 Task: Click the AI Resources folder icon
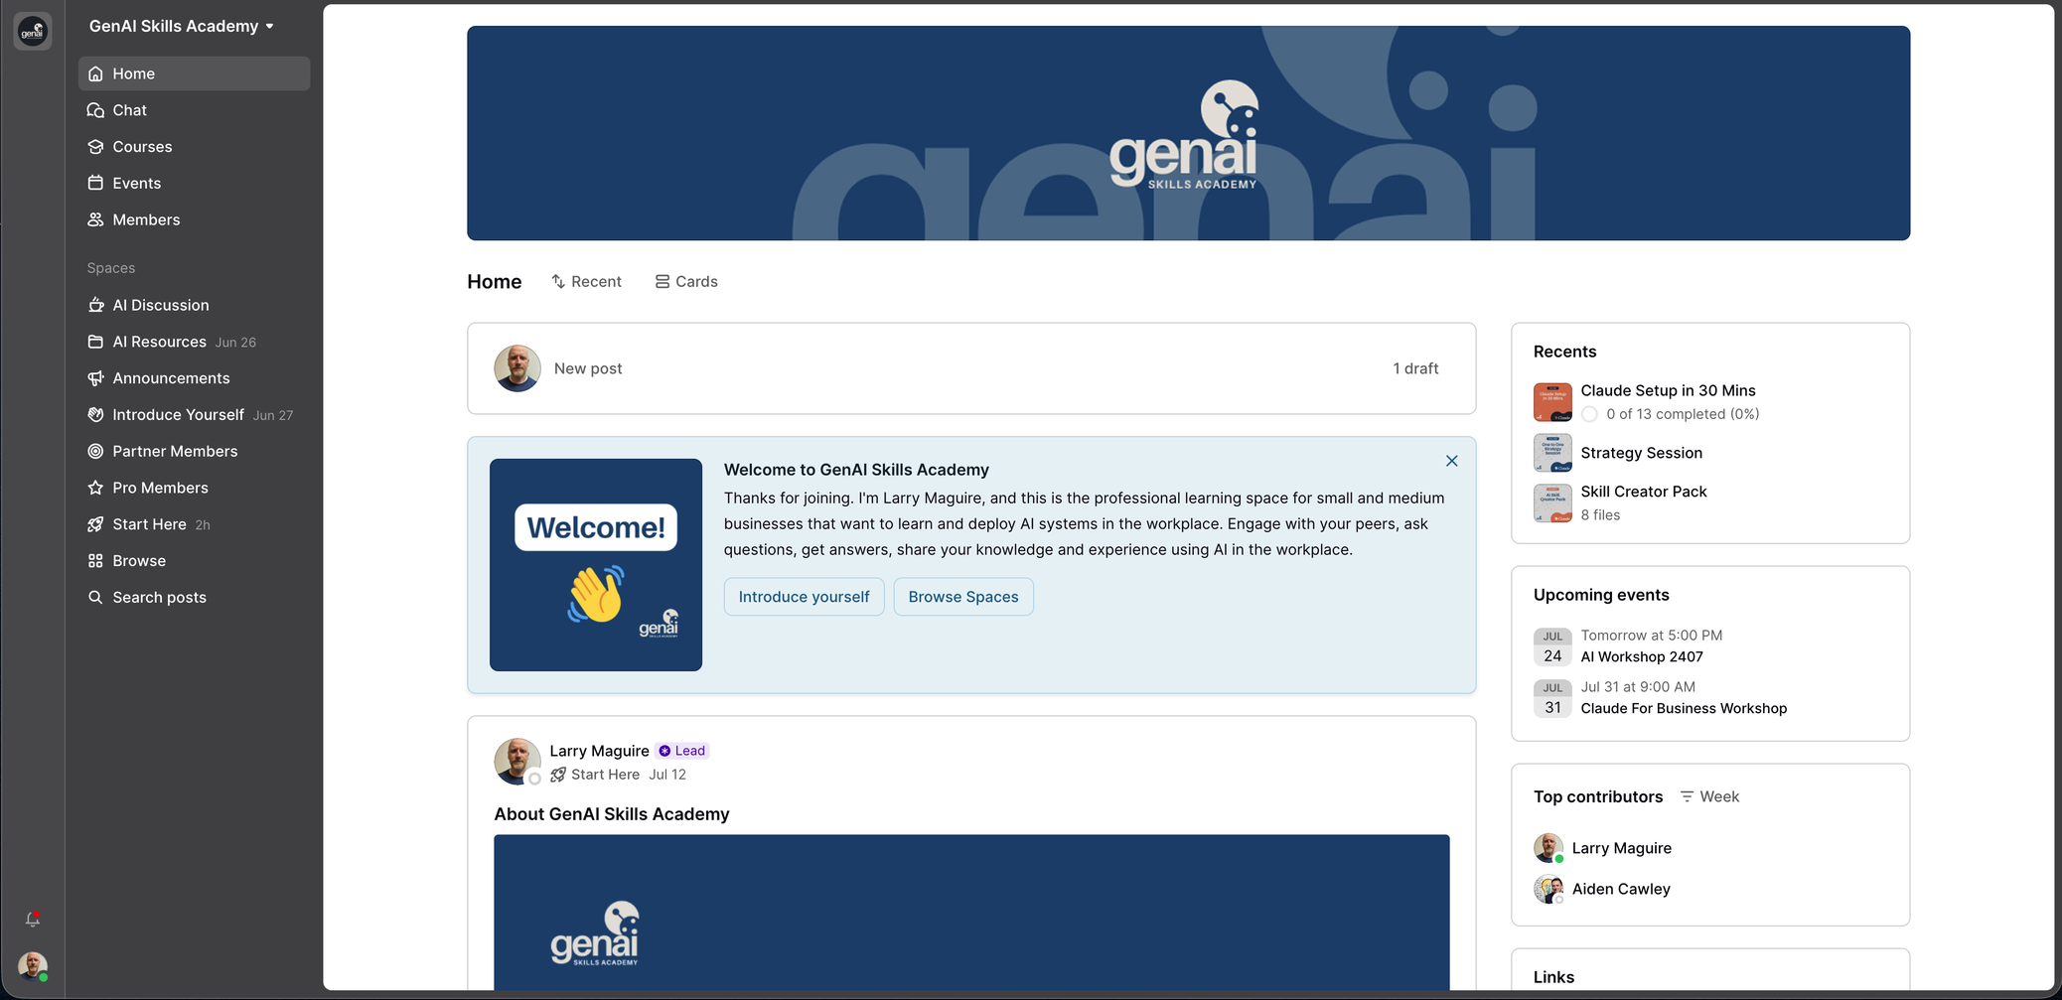95,342
